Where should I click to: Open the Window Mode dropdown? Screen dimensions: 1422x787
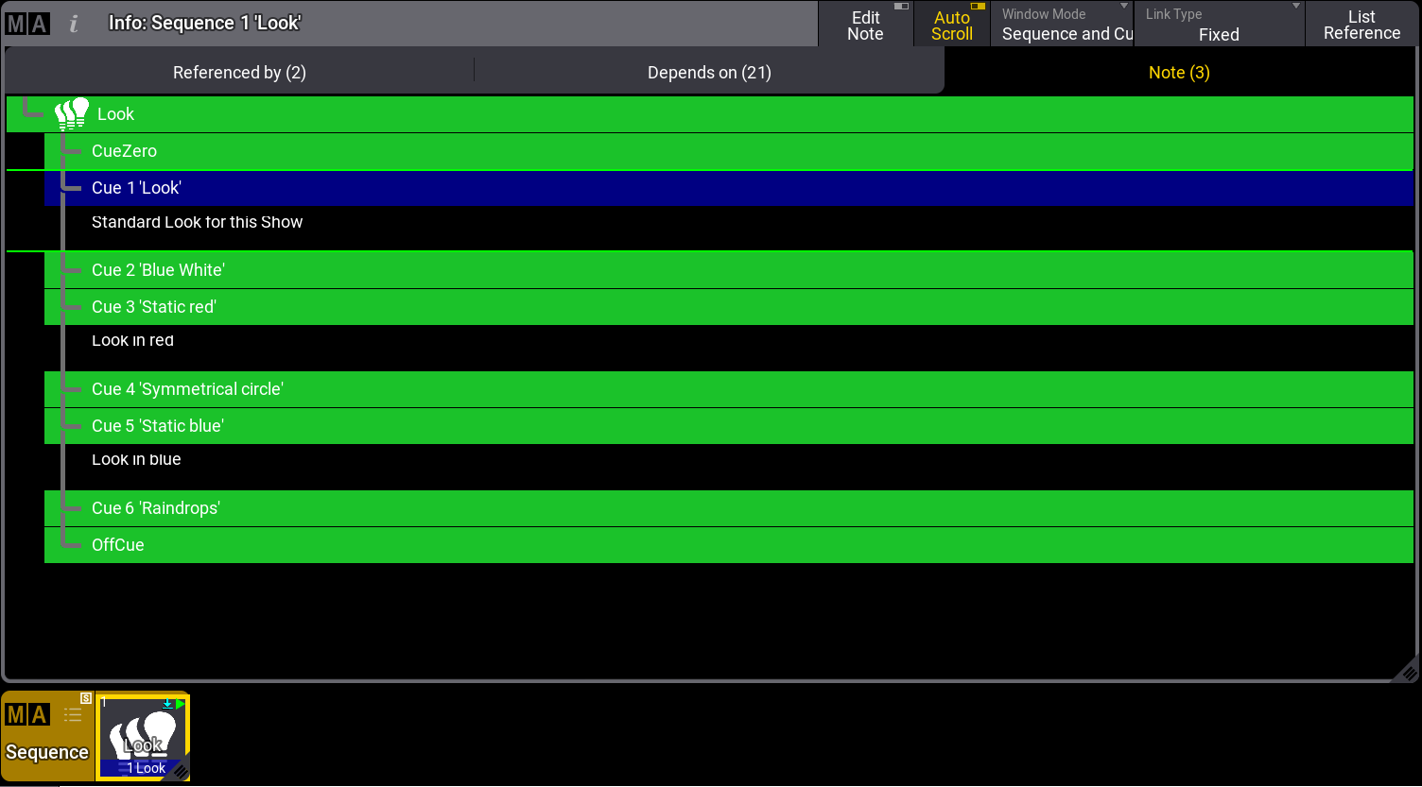click(1062, 25)
